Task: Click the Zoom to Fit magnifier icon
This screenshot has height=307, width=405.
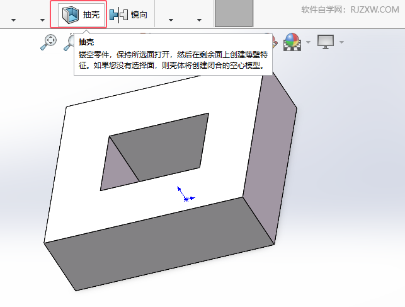Action: 48,42
